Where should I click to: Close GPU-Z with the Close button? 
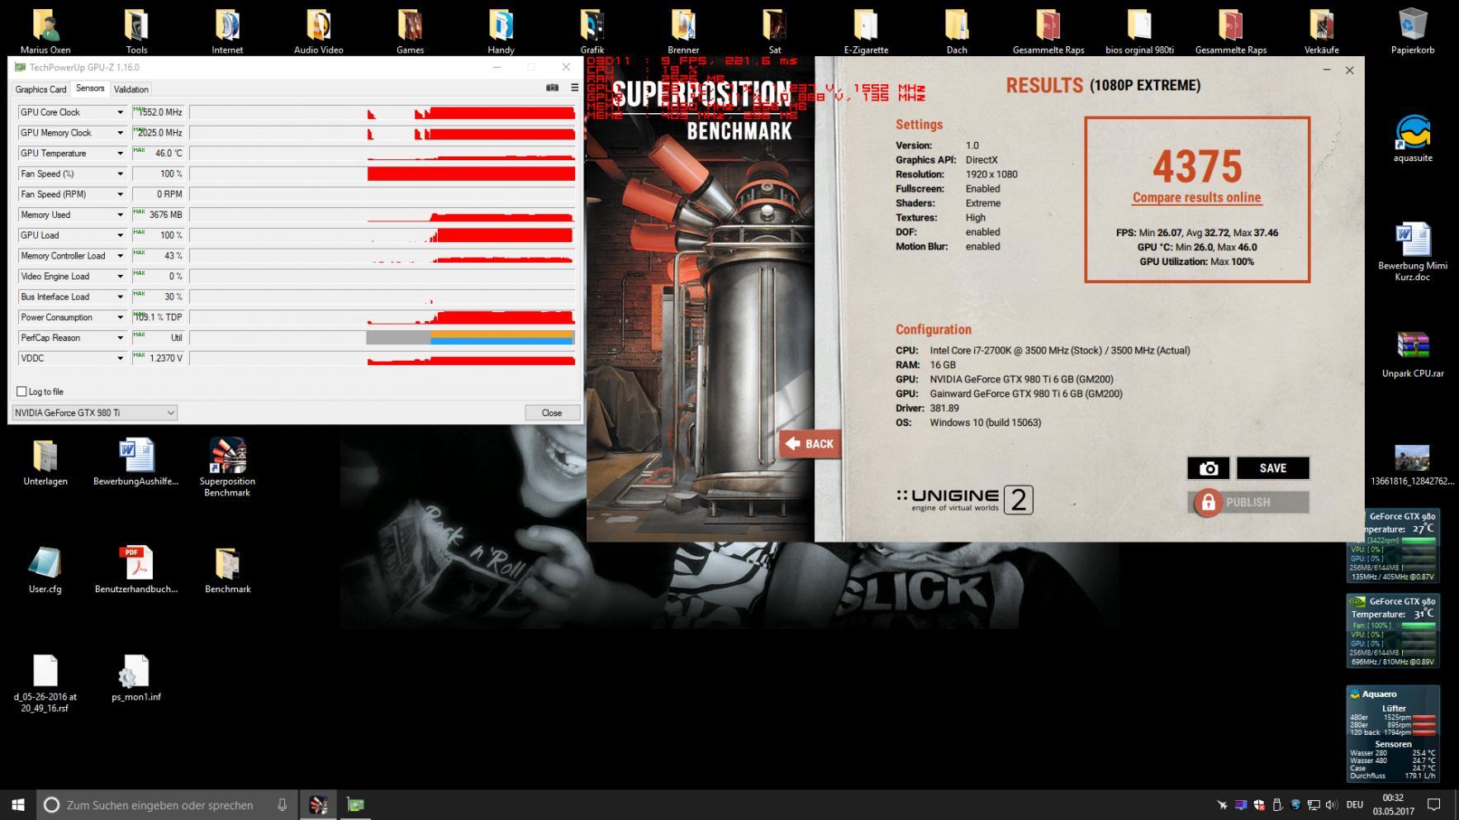552,413
